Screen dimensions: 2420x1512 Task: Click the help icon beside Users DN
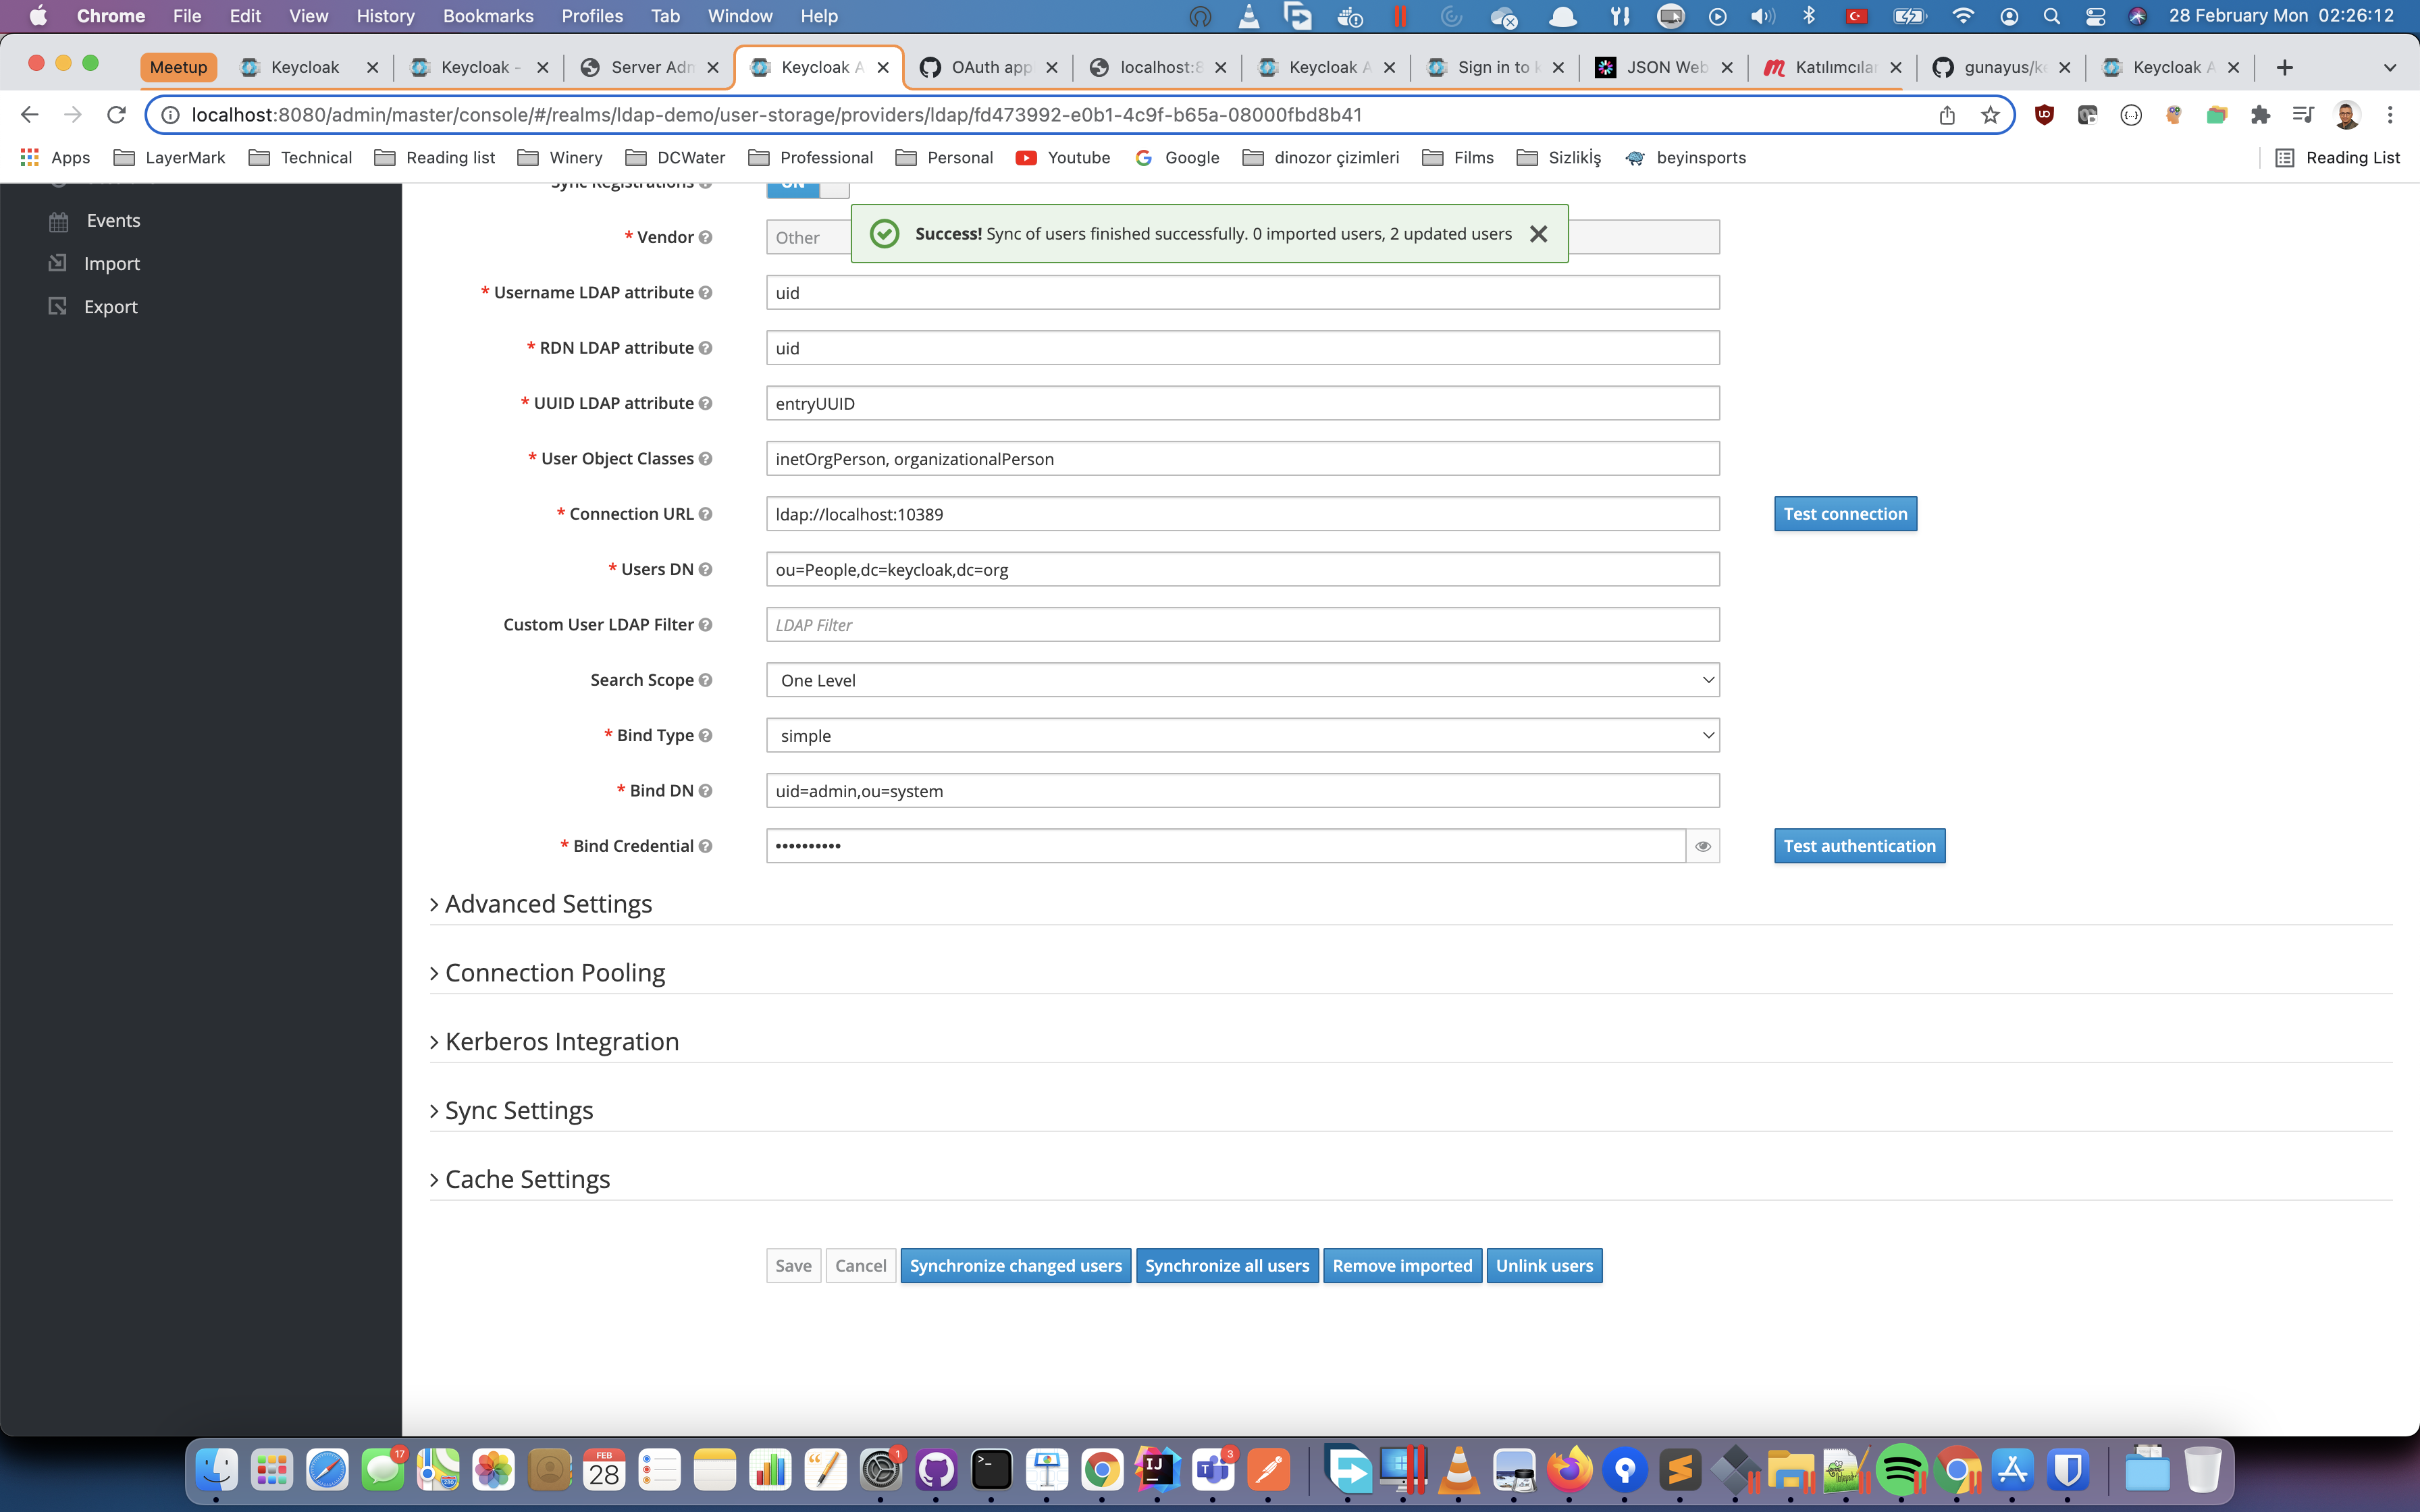point(705,569)
